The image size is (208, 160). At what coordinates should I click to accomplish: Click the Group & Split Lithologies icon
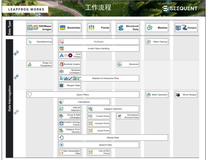[61, 116]
